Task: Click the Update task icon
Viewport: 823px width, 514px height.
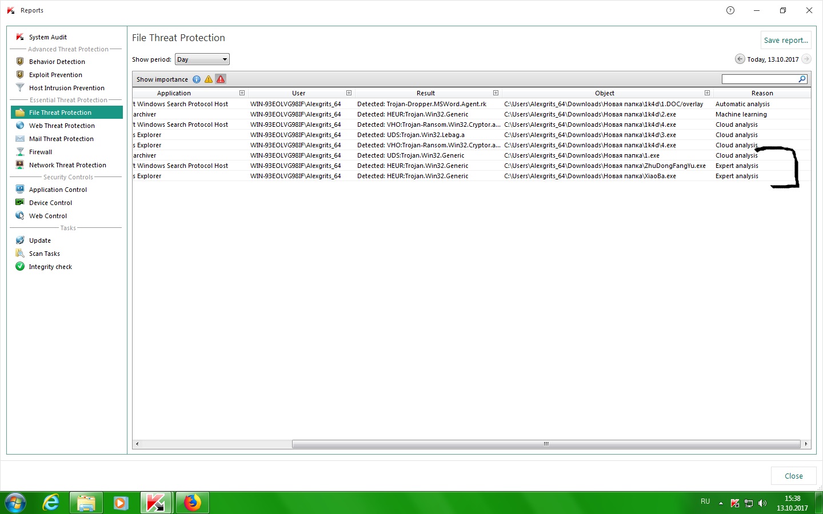Action: pos(20,240)
